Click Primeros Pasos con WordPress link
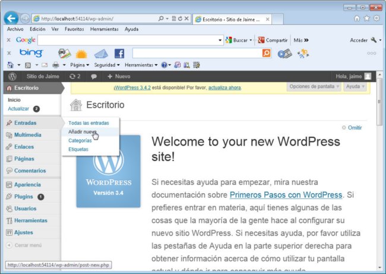Screen dimensions: 386x274 click(x=286, y=195)
